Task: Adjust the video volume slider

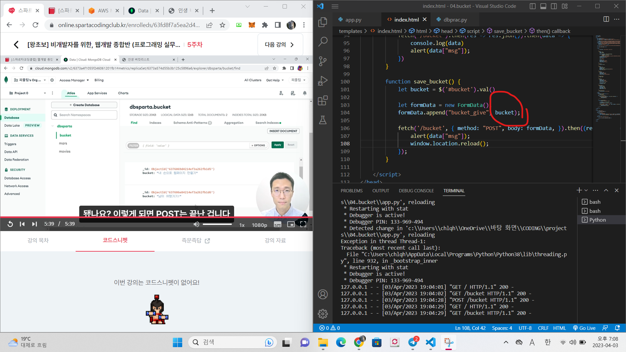Action: click(217, 224)
